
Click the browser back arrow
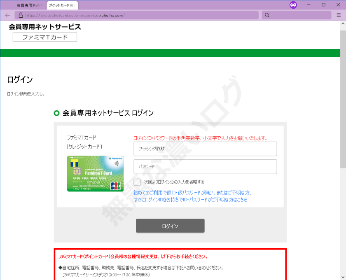7,15
